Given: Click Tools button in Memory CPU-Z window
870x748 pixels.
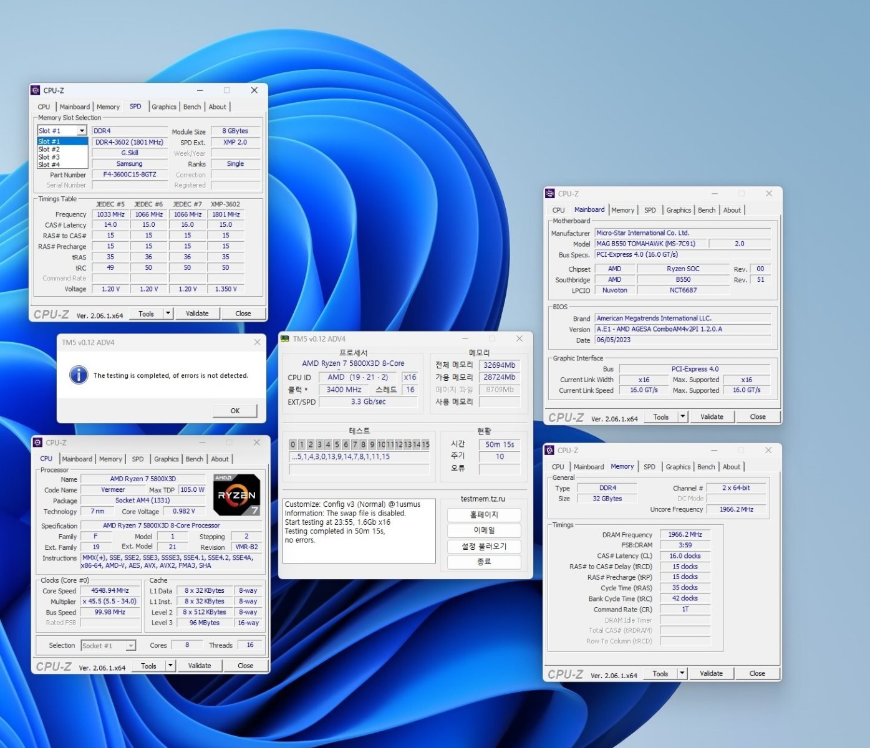Looking at the screenshot, I should tap(660, 673).
